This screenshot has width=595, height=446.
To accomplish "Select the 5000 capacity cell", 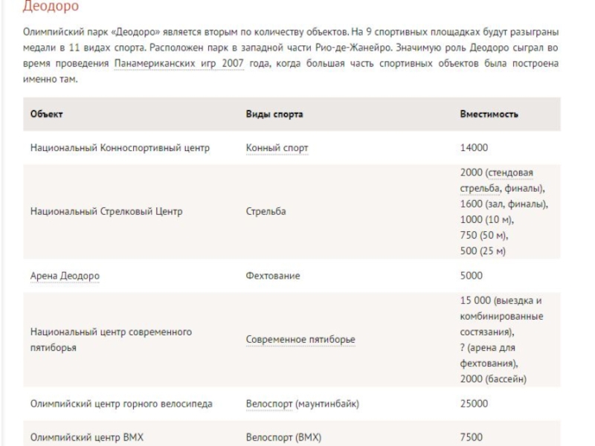I will [x=472, y=276].
